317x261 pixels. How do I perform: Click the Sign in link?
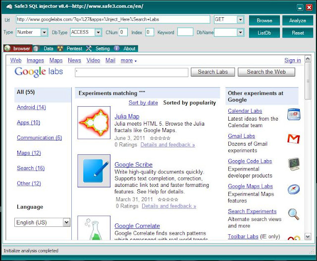pos(293,60)
